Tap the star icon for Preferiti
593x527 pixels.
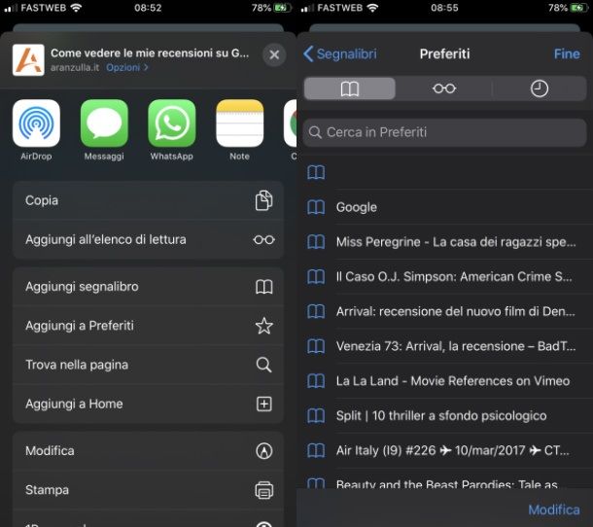(x=264, y=326)
